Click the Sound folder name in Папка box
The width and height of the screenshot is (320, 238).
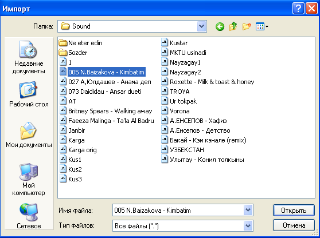click(81, 26)
